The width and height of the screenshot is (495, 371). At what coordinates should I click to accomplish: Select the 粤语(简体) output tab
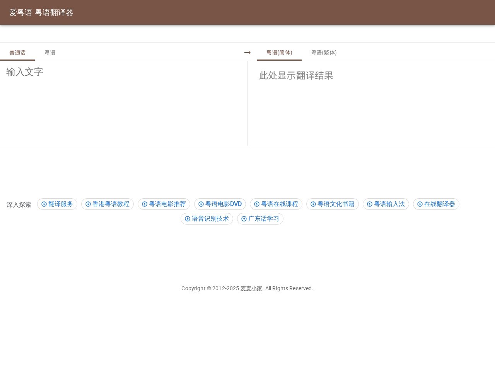coord(279,52)
